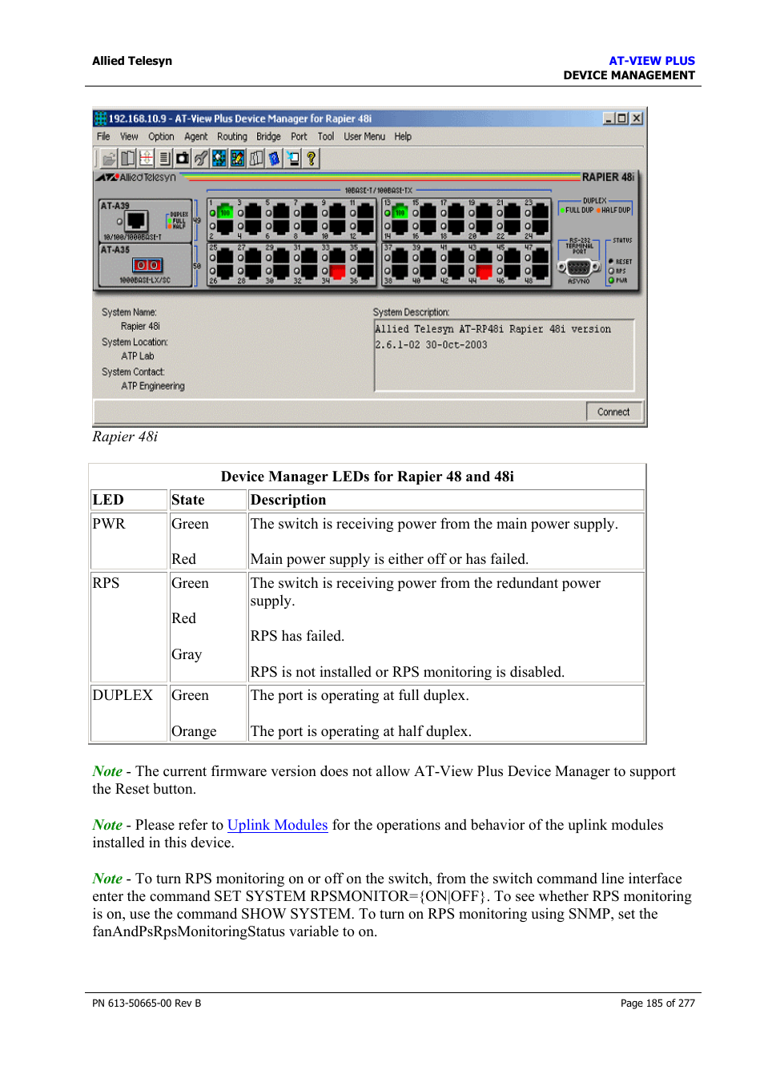Click the blue tag card toolbar icon
Screen dimensions: 764x1082
(275, 159)
